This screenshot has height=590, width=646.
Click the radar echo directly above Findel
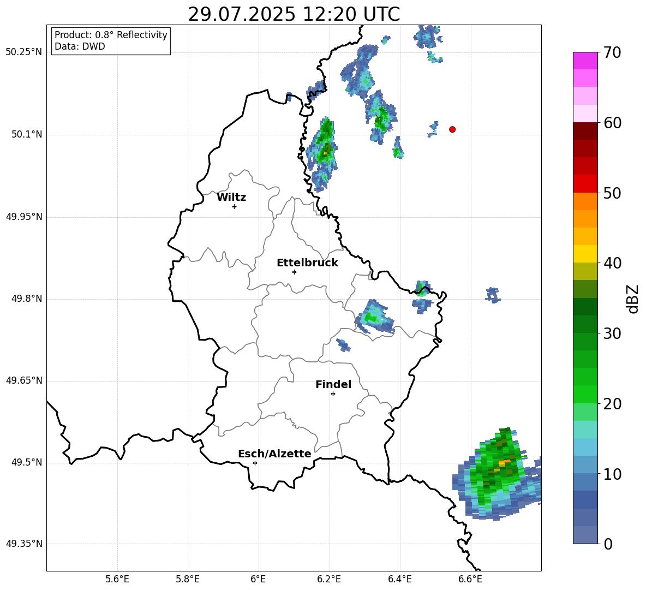[343, 345]
